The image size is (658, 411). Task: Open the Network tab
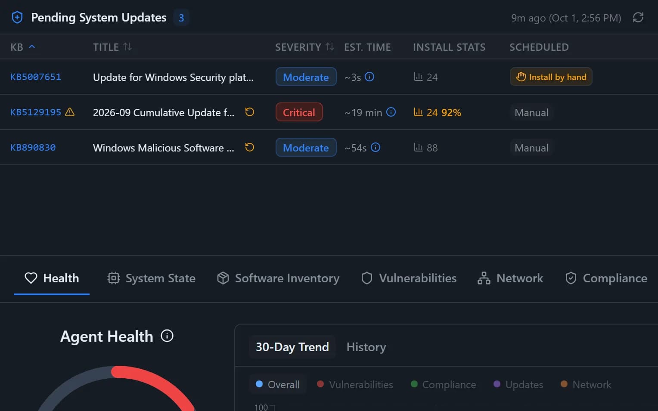tap(510, 278)
